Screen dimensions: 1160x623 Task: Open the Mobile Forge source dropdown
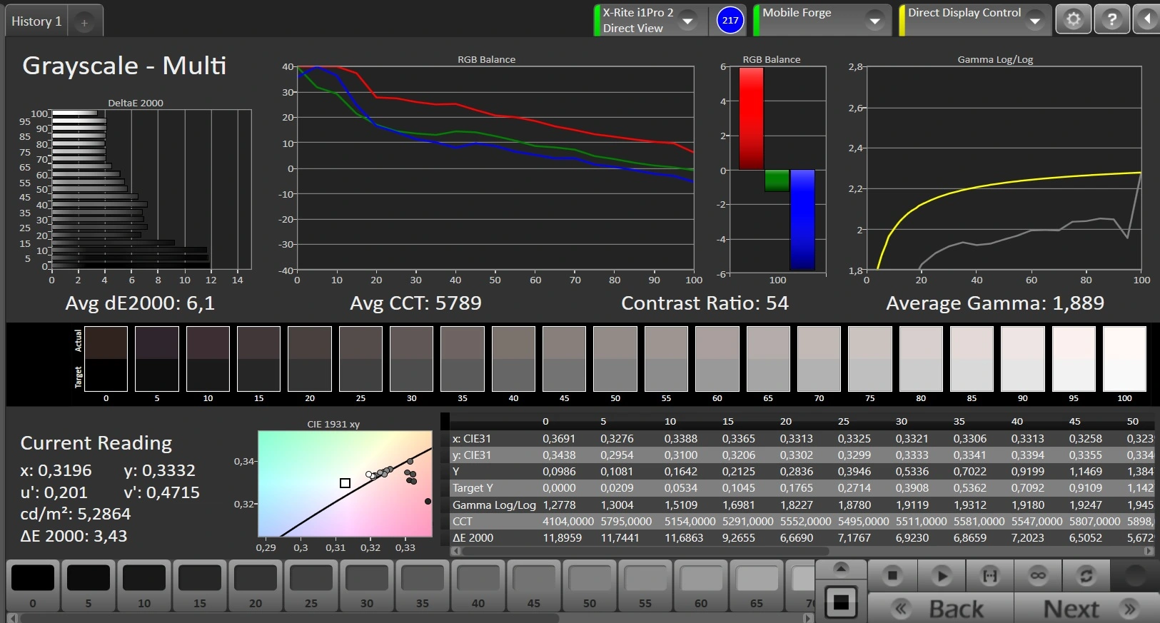click(874, 20)
